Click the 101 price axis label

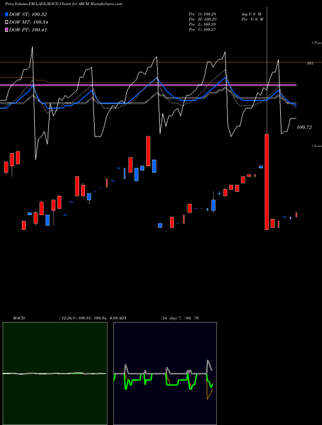pyautogui.click(x=310, y=63)
